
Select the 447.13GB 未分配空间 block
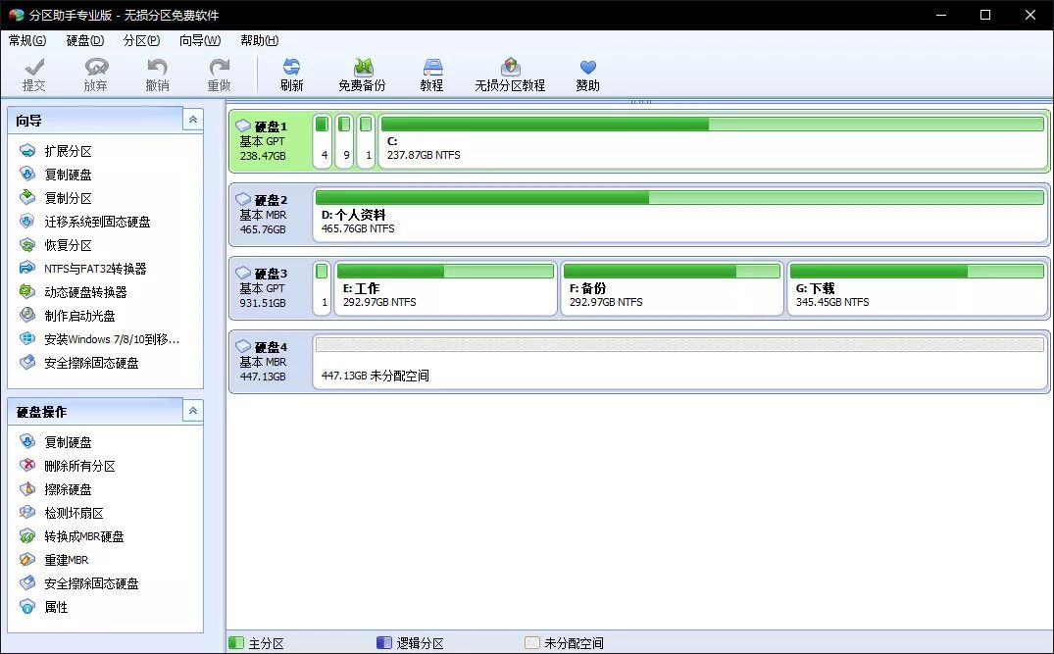point(680,362)
